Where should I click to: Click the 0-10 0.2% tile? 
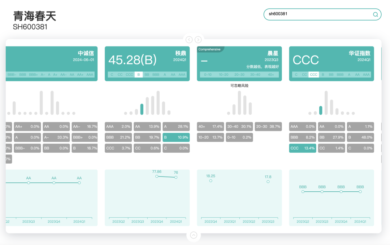(239, 137)
